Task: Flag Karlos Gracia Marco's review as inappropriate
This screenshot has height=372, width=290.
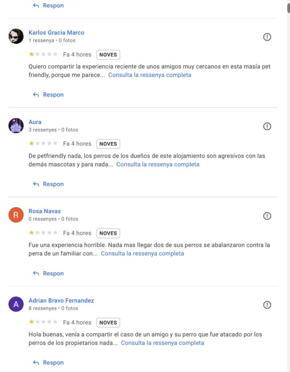Action: (267, 37)
